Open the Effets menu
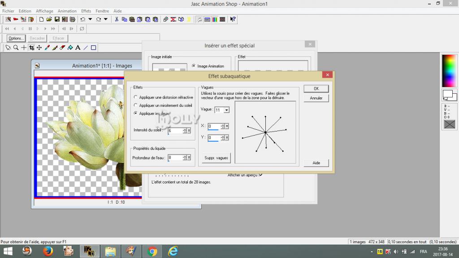The image size is (459, 258). click(x=86, y=11)
